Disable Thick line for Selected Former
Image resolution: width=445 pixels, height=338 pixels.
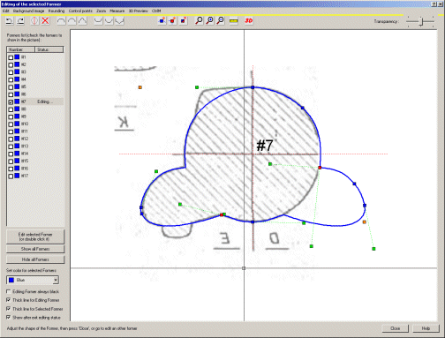coord(9,309)
